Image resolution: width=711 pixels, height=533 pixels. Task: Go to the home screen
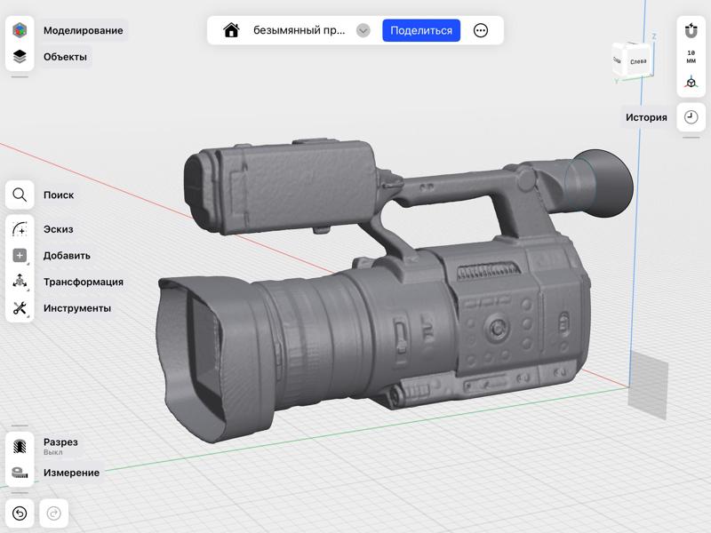pyautogui.click(x=231, y=30)
